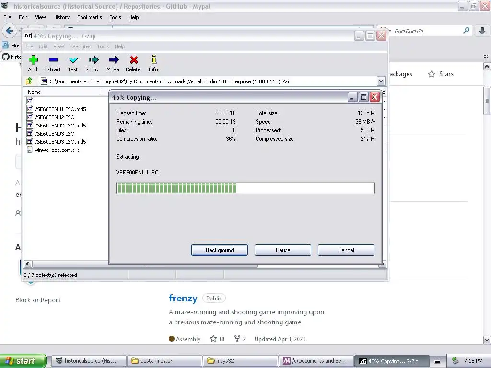Click the Move icon in 7-Zip toolbar
Screen dimensions: 491x368
[113, 60]
